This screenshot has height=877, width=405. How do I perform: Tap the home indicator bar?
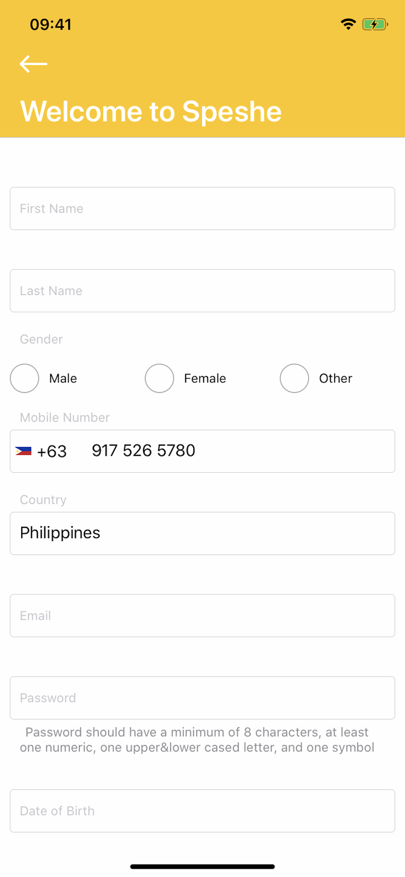tap(202, 866)
